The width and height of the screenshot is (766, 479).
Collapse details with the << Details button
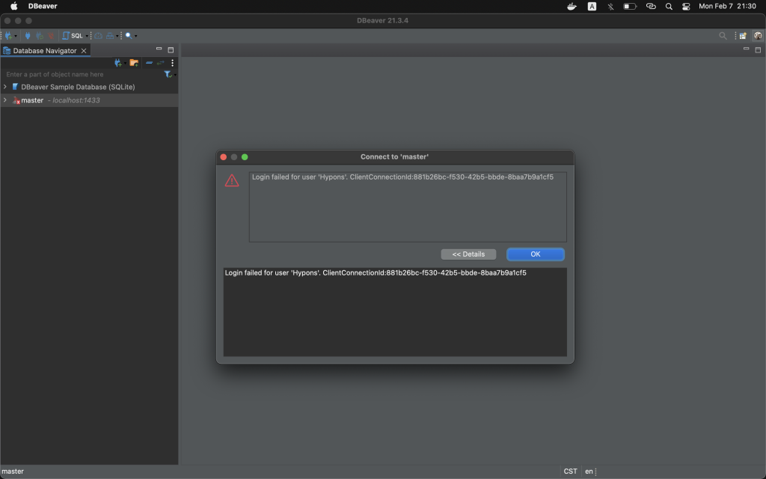[468, 254]
